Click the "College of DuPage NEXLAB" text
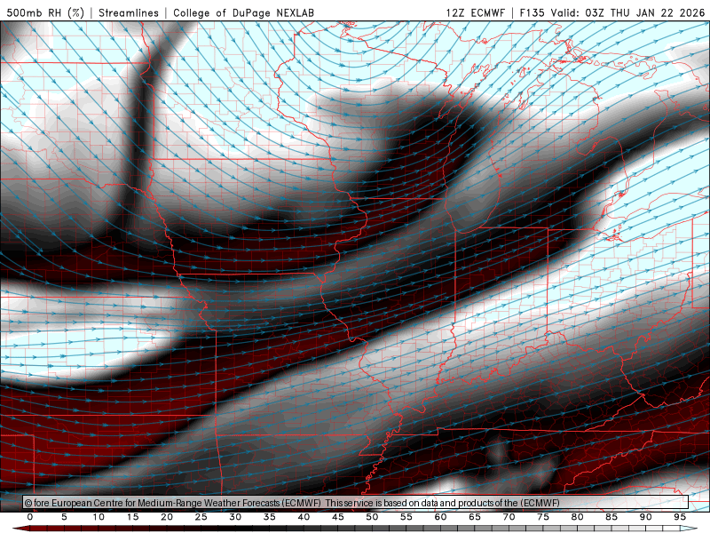This screenshot has height=533, width=710. (243, 12)
